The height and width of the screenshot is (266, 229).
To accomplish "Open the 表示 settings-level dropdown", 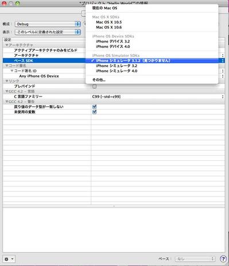I will click(x=48, y=32).
